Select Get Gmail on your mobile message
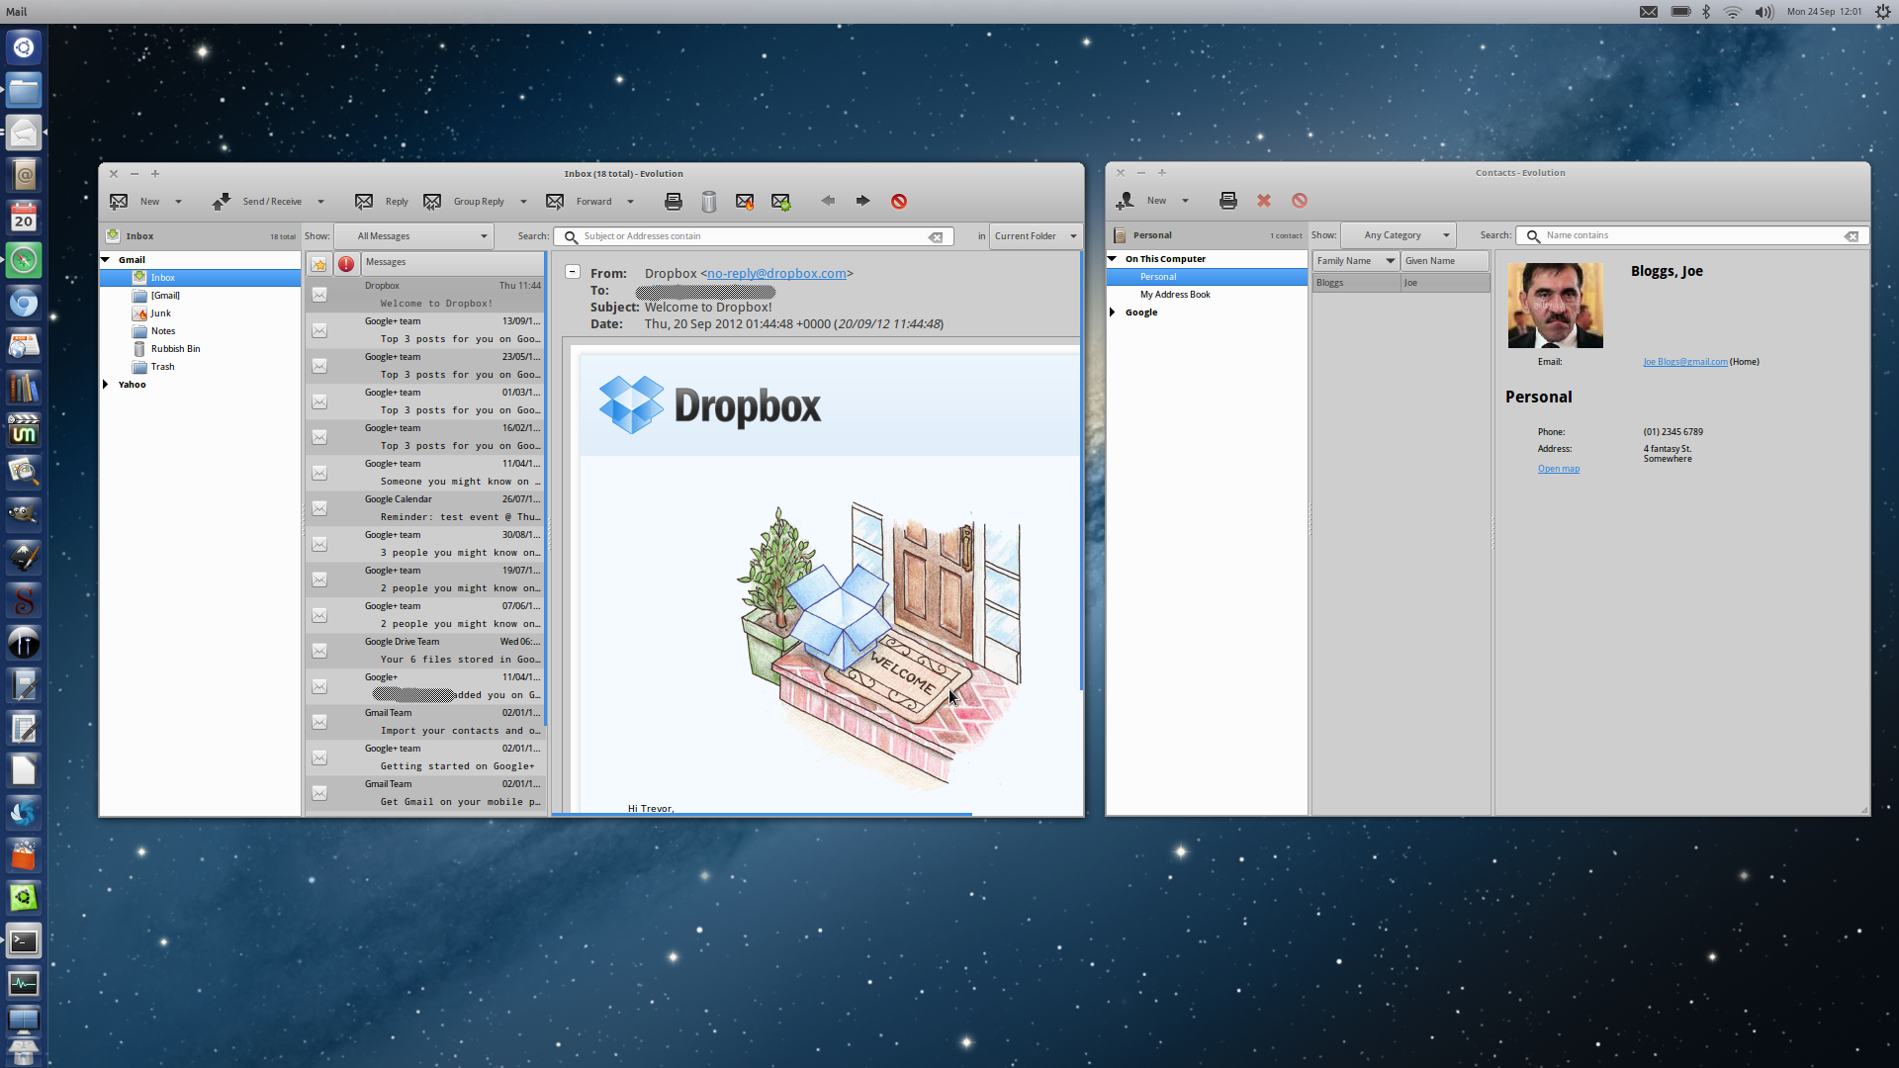Viewport: 1899px width, 1068px height. pos(425,793)
